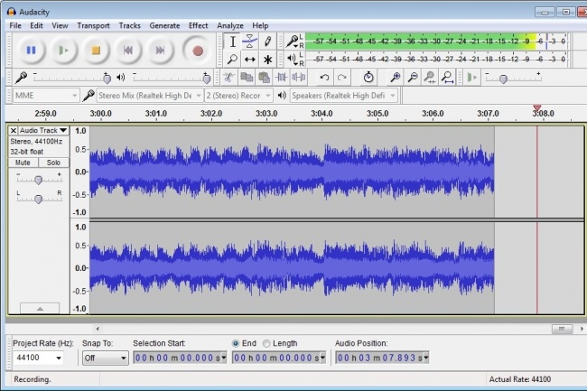Select the Draw pencil tool
Viewport: 587px width, 391px height.
point(267,42)
